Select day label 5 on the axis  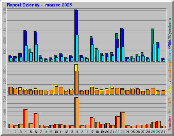point(31,132)
